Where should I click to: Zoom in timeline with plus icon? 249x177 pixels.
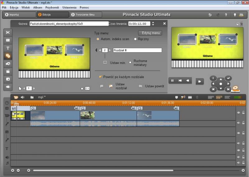click(x=13, y=170)
